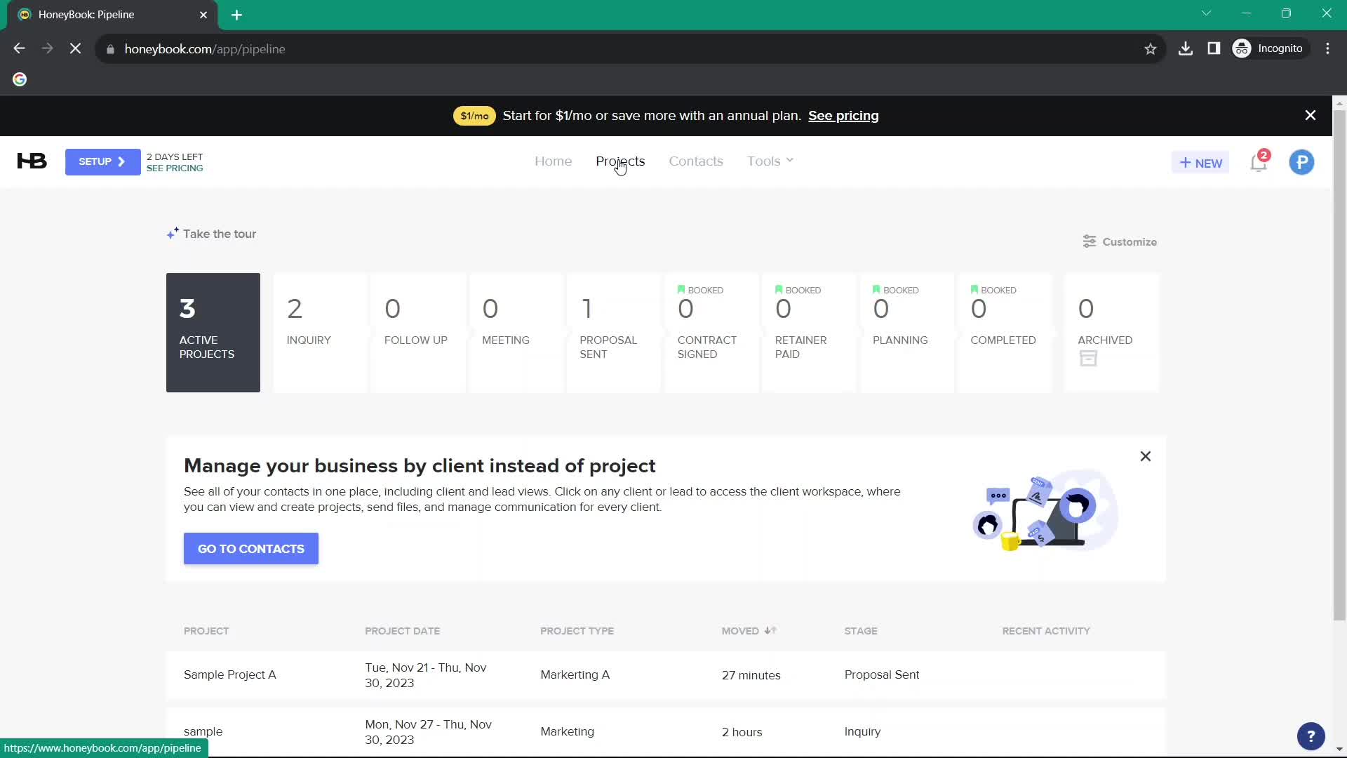Open a new browser tab
This screenshot has height=758, width=1347.
click(x=236, y=15)
